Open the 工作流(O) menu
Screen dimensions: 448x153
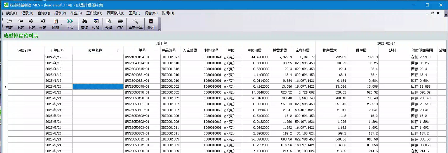pyautogui.click(x=94, y=13)
